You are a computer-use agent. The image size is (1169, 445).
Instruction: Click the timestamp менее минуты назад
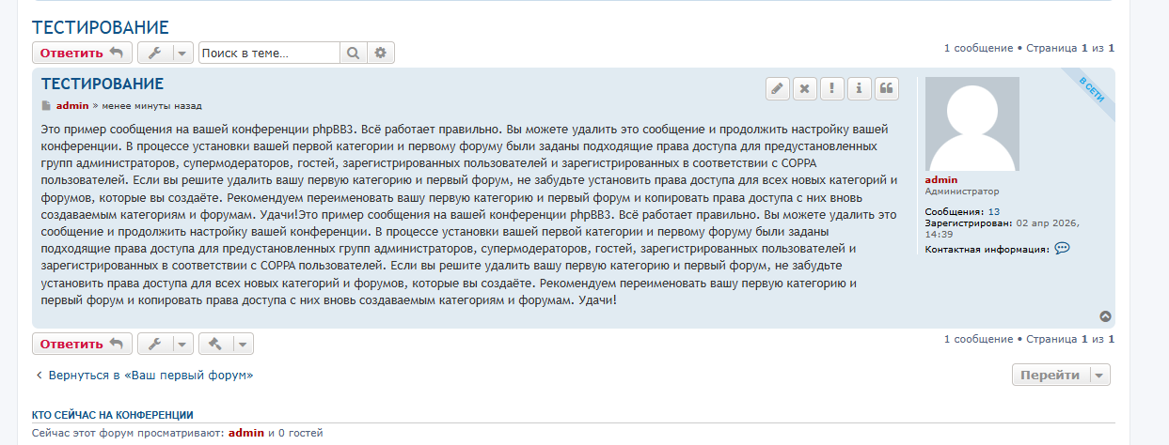(x=151, y=105)
